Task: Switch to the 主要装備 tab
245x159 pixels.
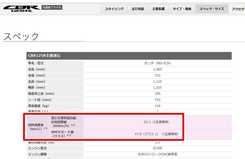Action: click(158, 9)
